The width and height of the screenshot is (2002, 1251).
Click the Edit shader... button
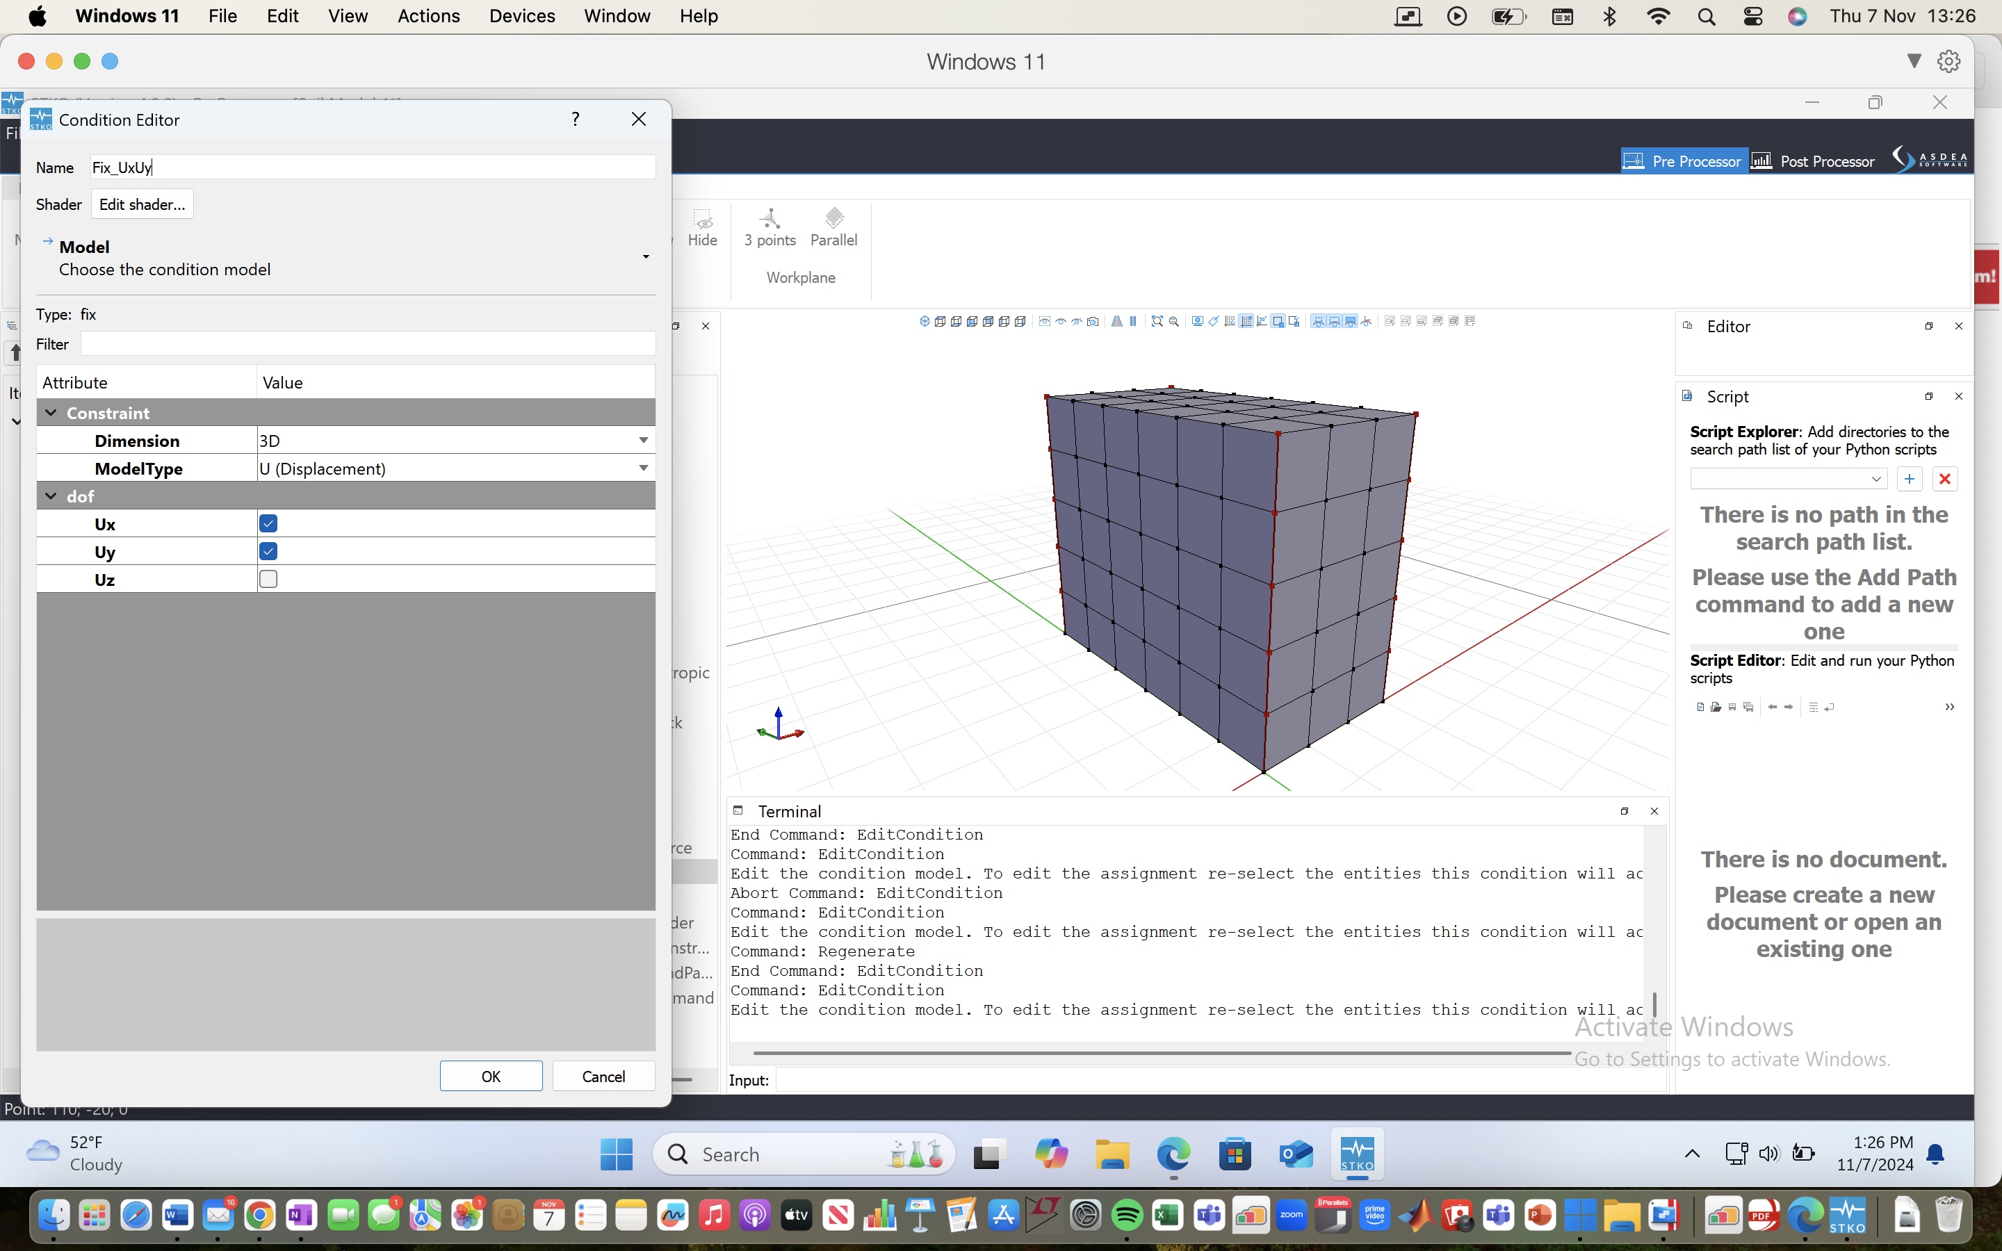point(143,204)
